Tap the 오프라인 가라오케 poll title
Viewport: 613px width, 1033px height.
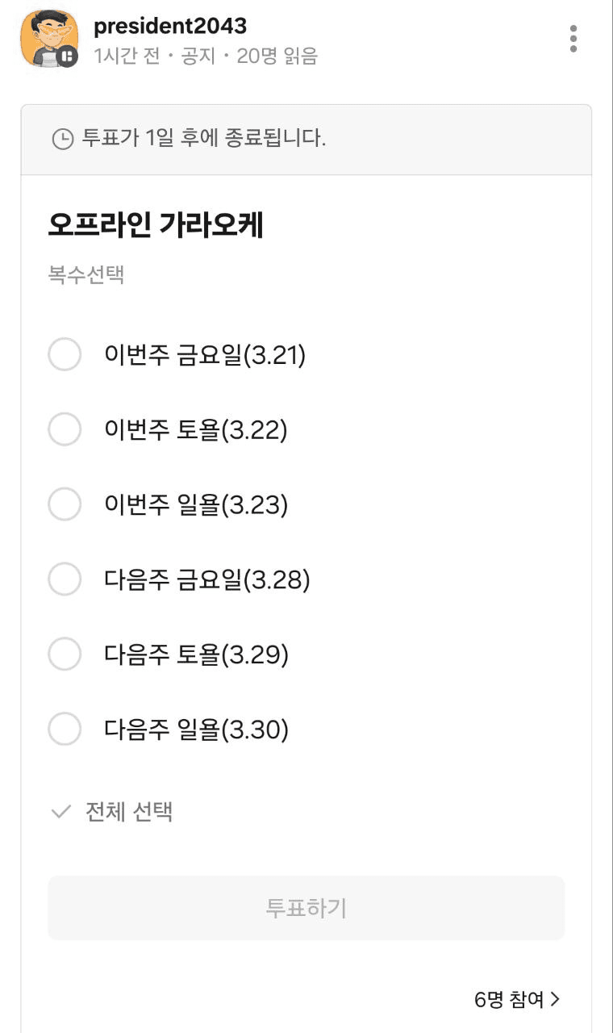[x=156, y=226]
